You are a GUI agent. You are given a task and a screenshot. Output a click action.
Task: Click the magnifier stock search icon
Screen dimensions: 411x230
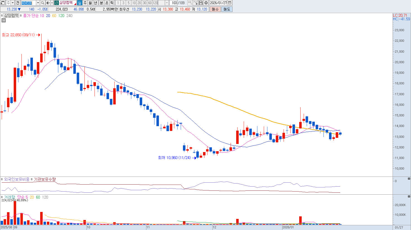(43, 3)
